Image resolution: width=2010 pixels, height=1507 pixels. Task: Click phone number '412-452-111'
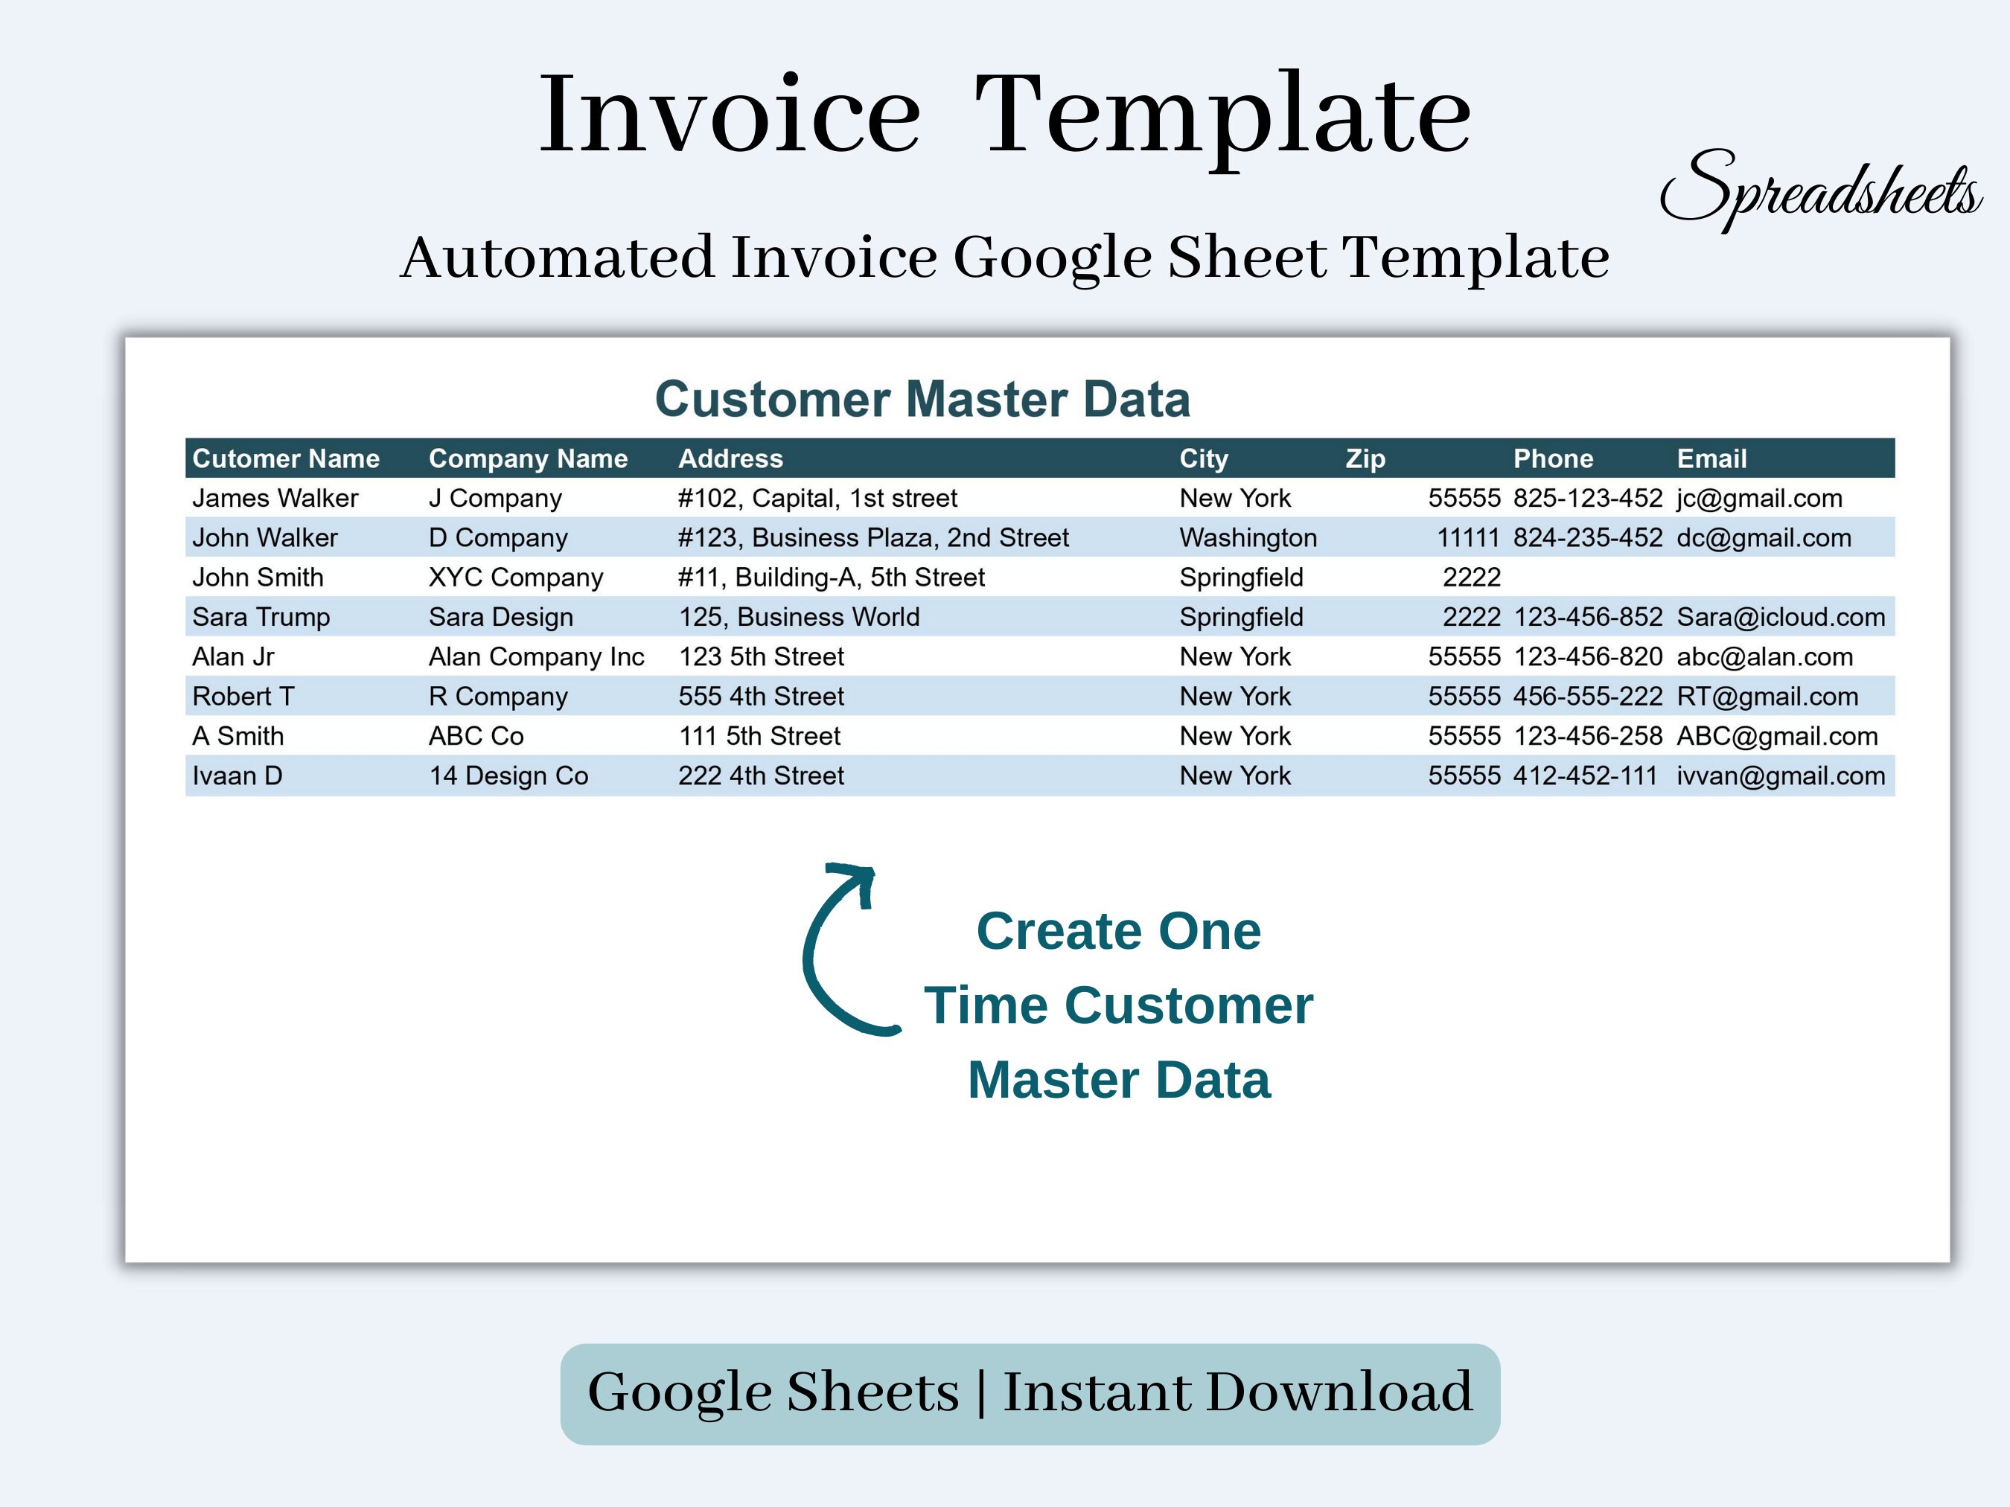(1586, 775)
